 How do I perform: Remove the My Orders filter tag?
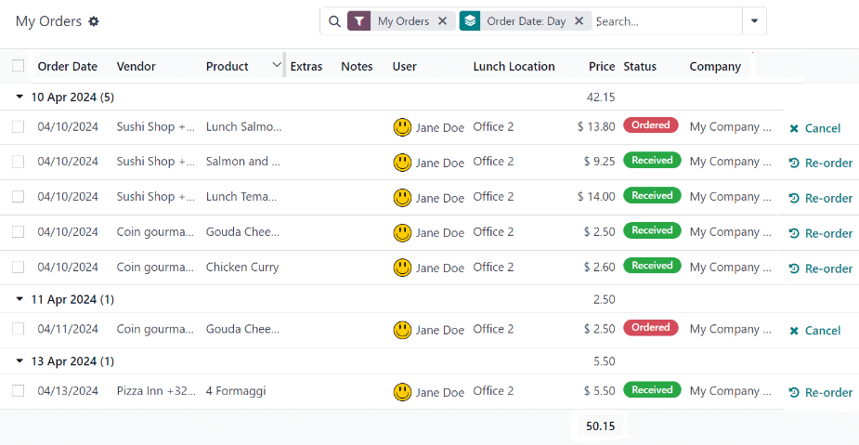442,20
